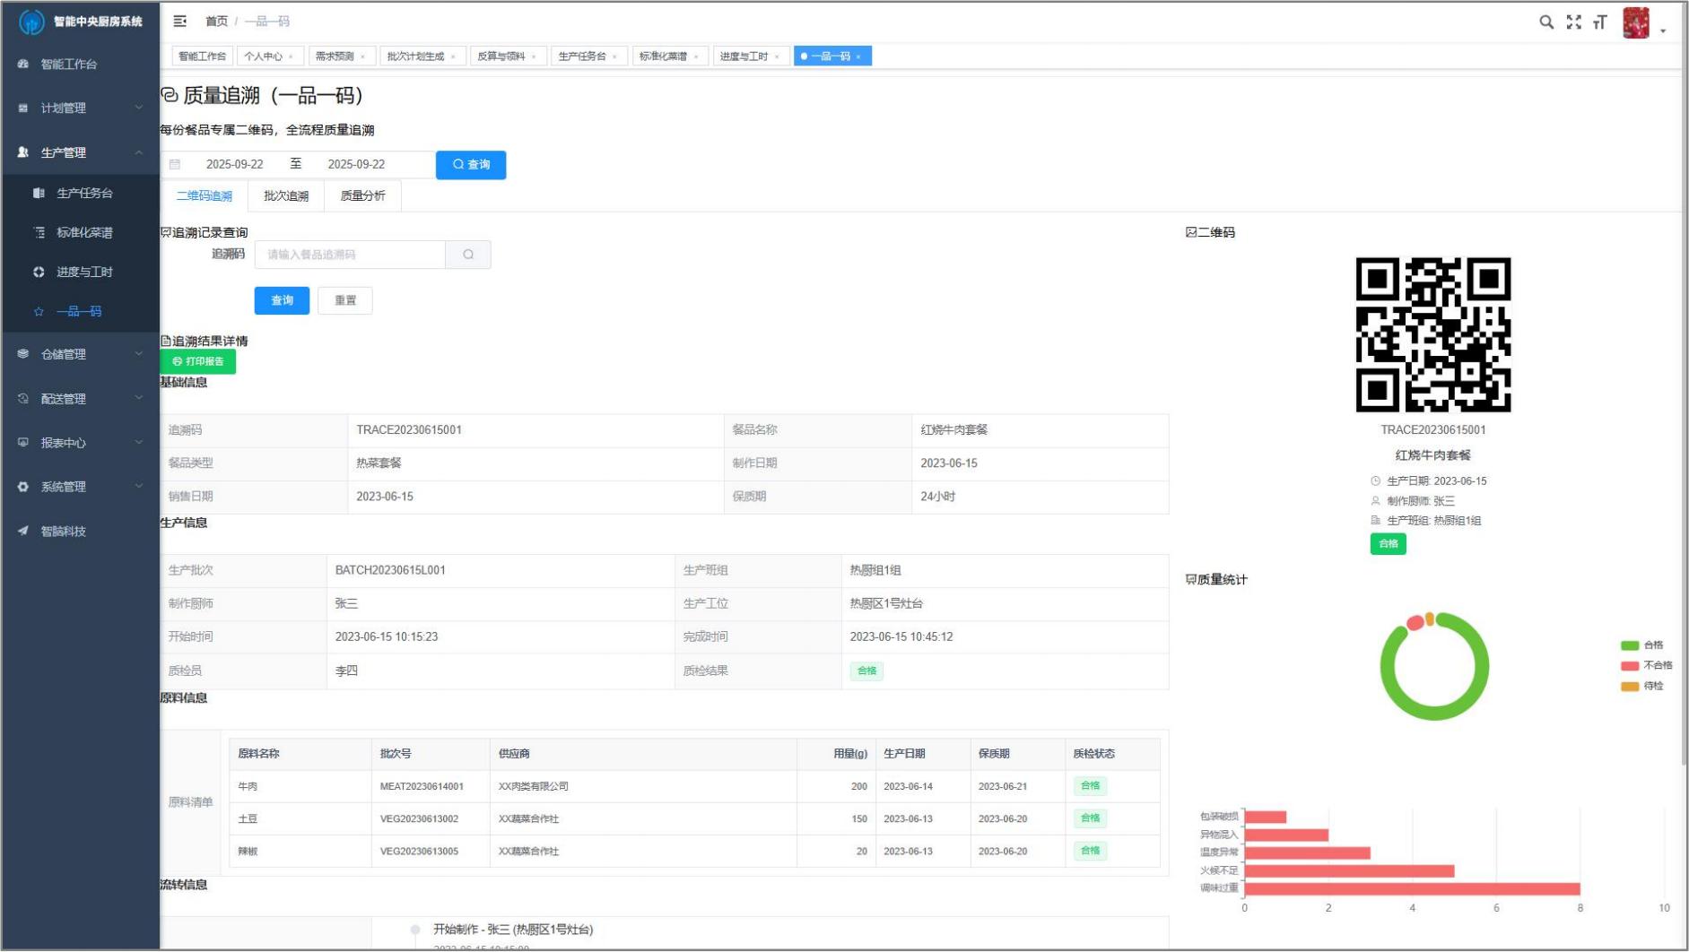The width and height of the screenshot is (1689, 952).
Task: Switch to the 批次追溯 tab
Action: coord(286,196)
